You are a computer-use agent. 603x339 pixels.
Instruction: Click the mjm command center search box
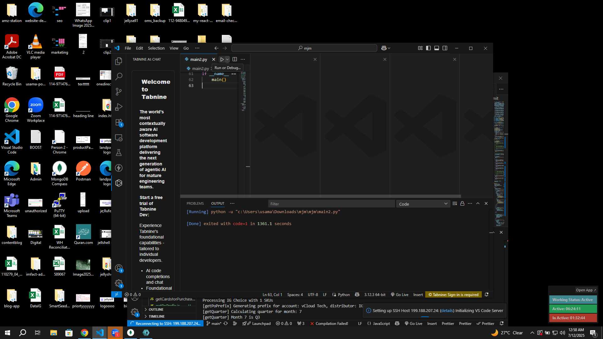pyautogui.click(x=304, y=48)
